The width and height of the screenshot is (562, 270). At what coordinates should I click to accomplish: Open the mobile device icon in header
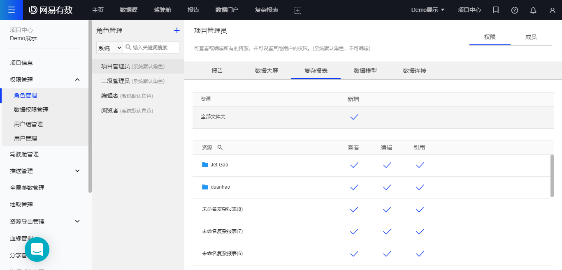point(496,10)
